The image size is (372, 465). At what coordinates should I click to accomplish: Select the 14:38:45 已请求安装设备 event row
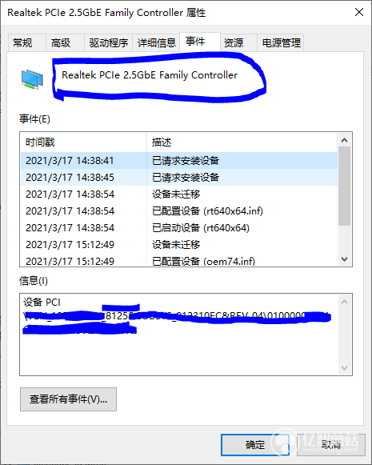(x=179, y=178)
